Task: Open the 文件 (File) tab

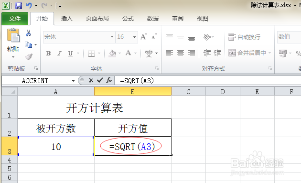Action: [x=15, y=19]
